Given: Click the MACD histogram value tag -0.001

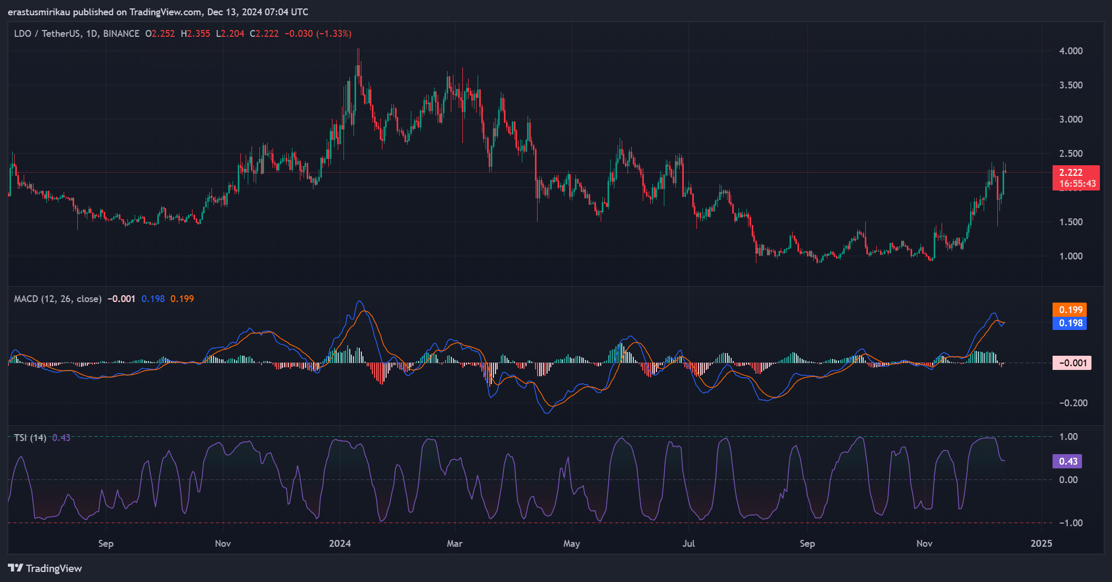Looking at the screenshot, I should (1071, 363).
